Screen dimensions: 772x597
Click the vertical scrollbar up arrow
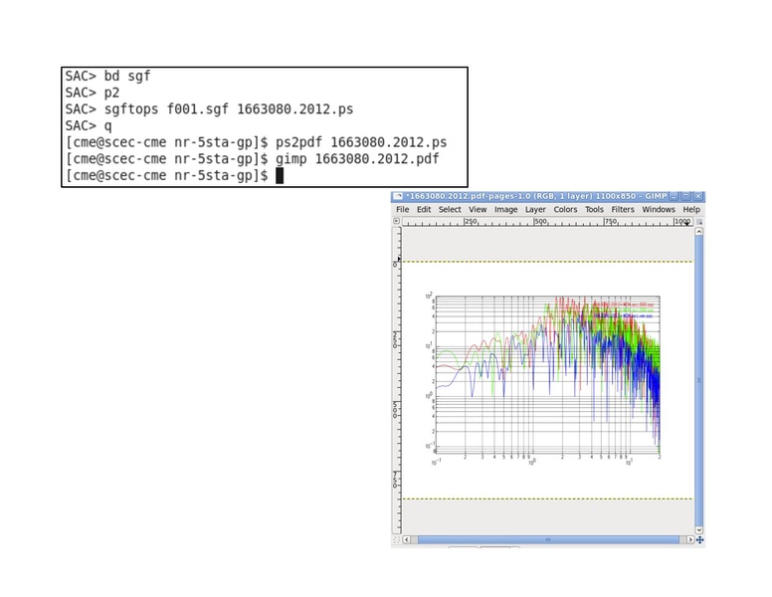699,232
